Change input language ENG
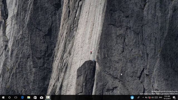178x100 pixels. point(160,97)
